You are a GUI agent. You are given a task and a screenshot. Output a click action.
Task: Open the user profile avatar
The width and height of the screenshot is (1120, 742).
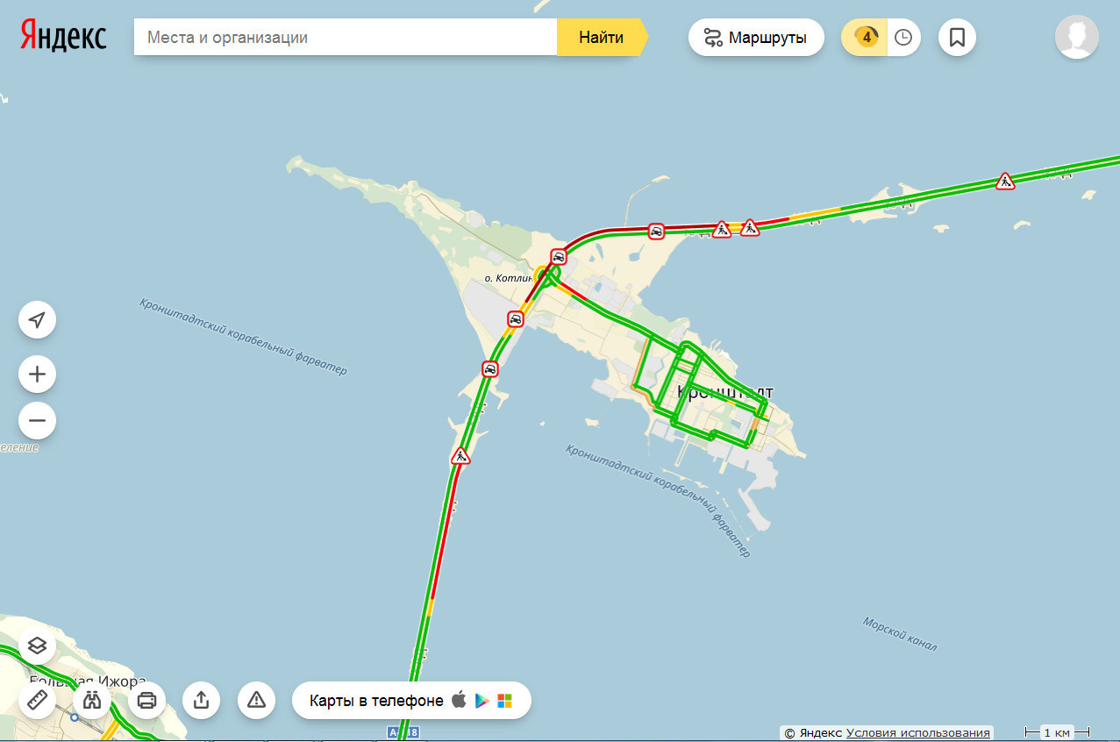point(1076,37)
